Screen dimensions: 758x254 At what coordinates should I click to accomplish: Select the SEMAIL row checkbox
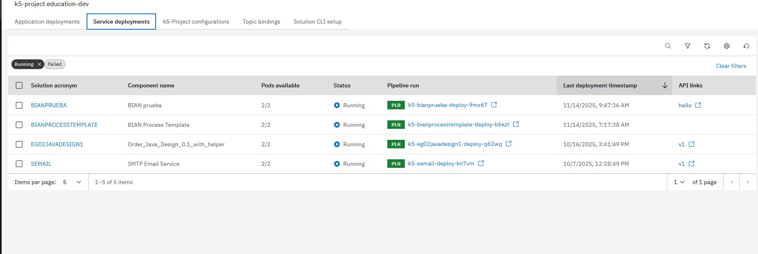click(x=19, y=164)
